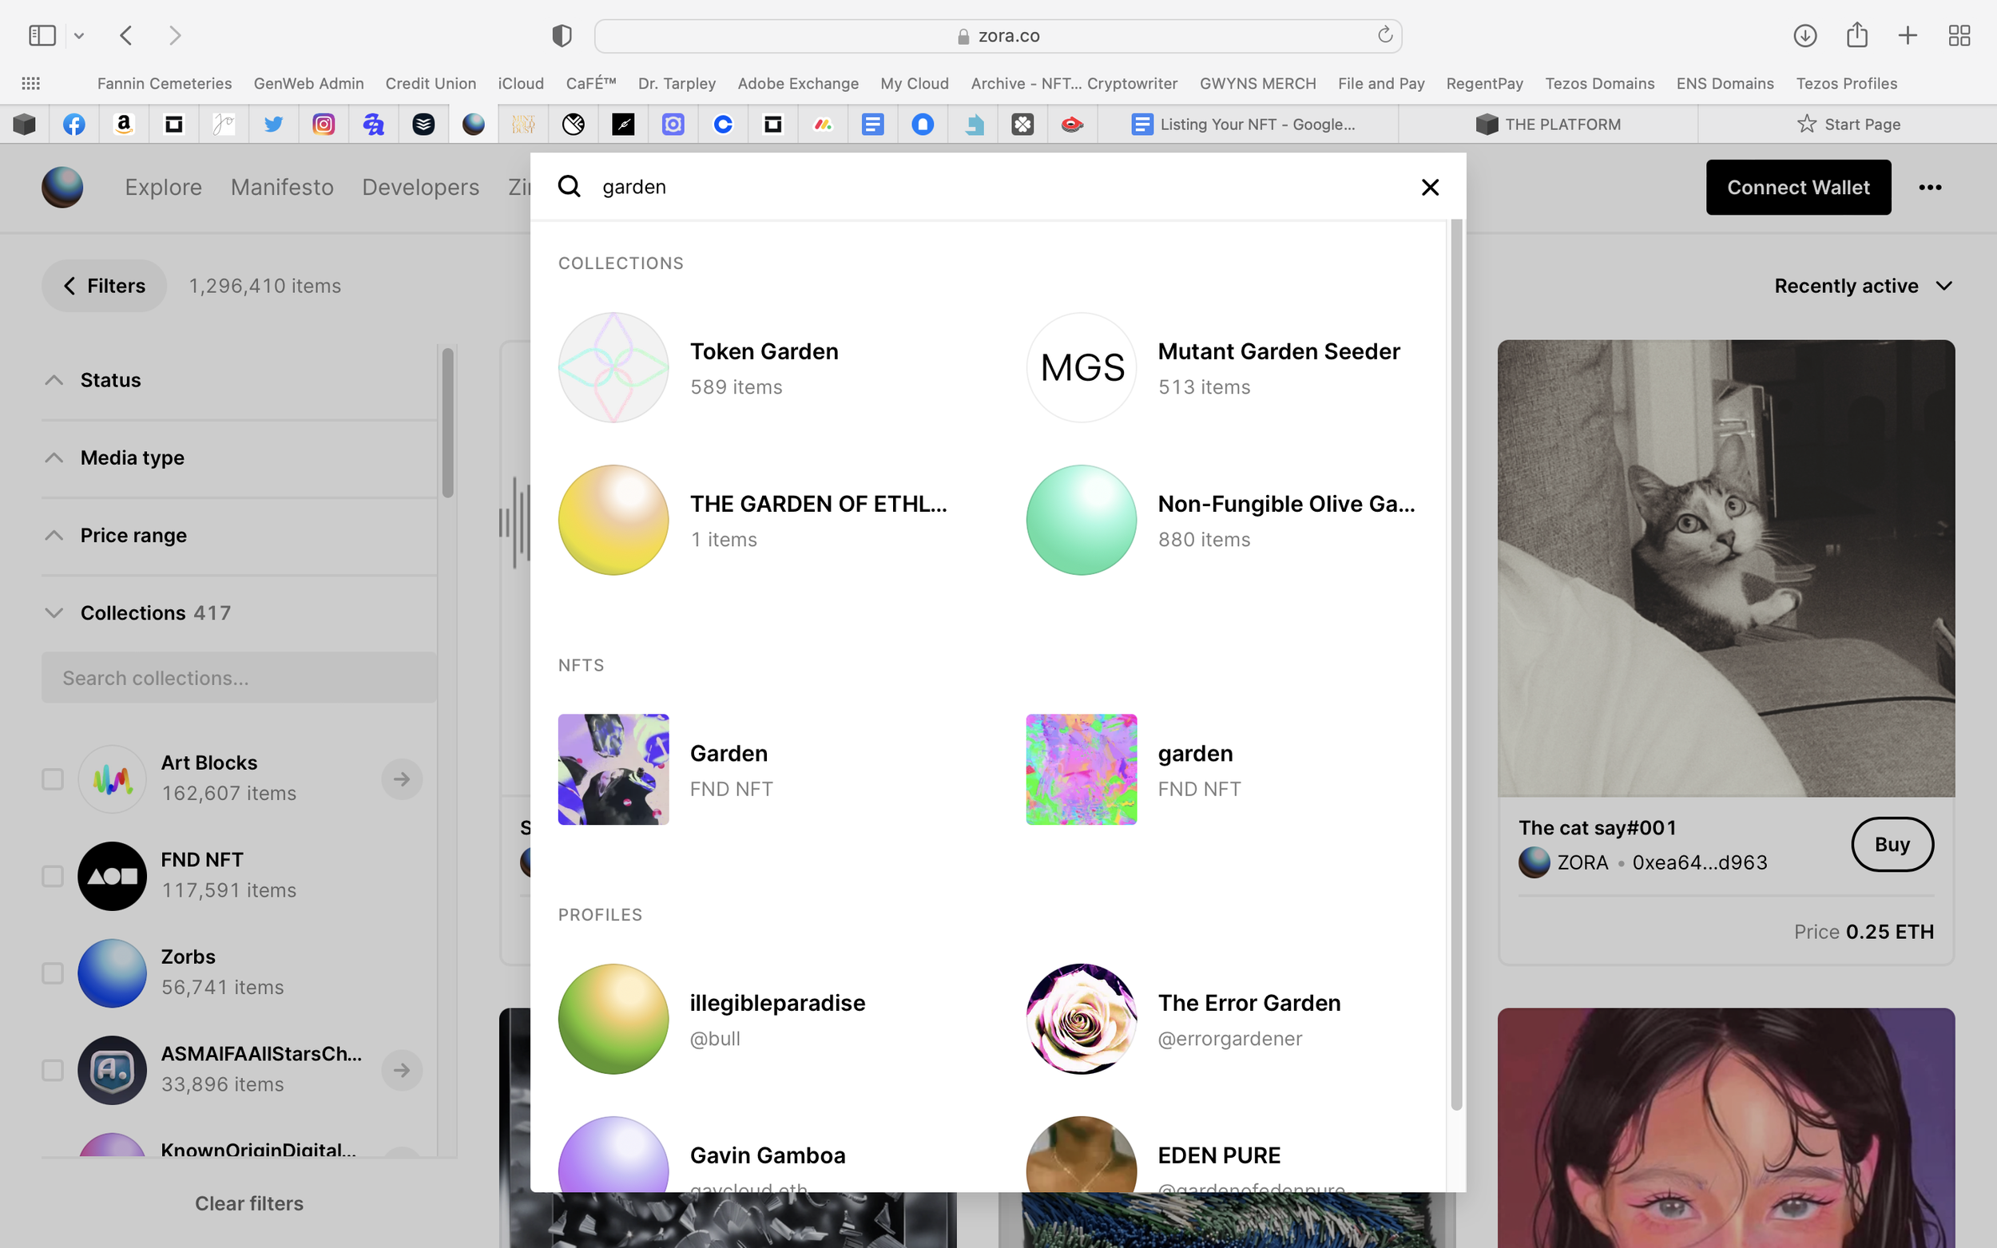Open the three-dot more menu

(1929, 188)
